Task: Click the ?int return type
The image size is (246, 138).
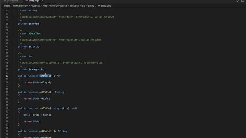Action: click(x=59, y=76)
